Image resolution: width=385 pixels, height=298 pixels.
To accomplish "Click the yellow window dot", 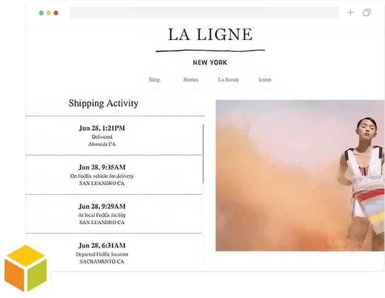I will pyautogui.click(x=49, y=13).
